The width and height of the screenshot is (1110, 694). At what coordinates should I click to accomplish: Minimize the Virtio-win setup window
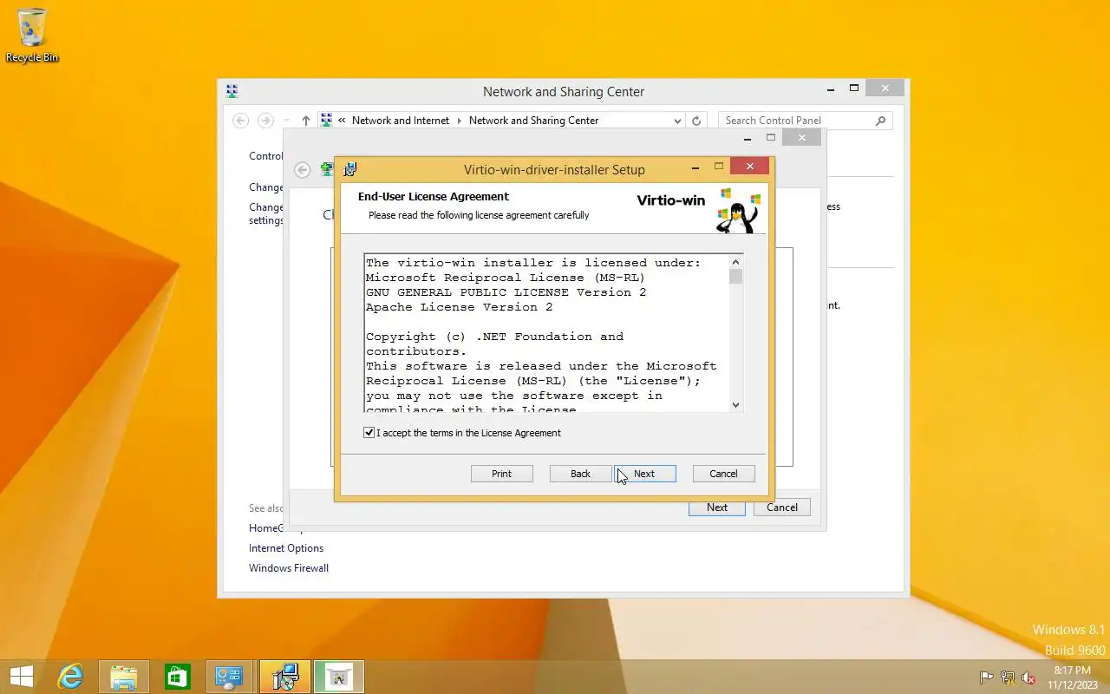(x=696, y=166)
